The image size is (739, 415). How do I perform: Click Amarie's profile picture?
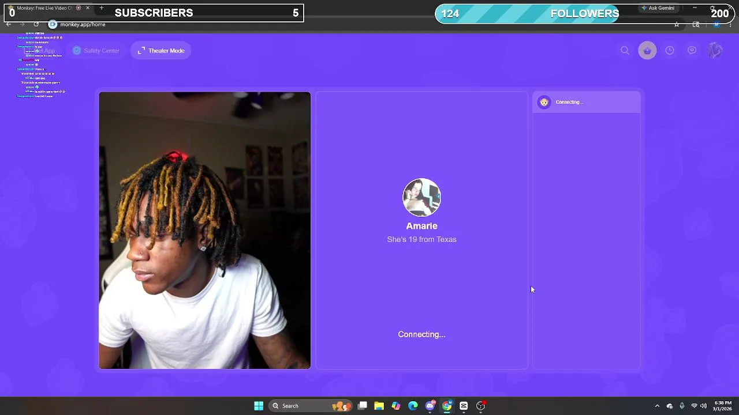(x=421, y=197)
